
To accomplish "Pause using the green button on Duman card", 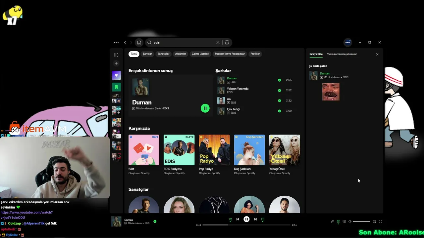I will click(205, 108).
